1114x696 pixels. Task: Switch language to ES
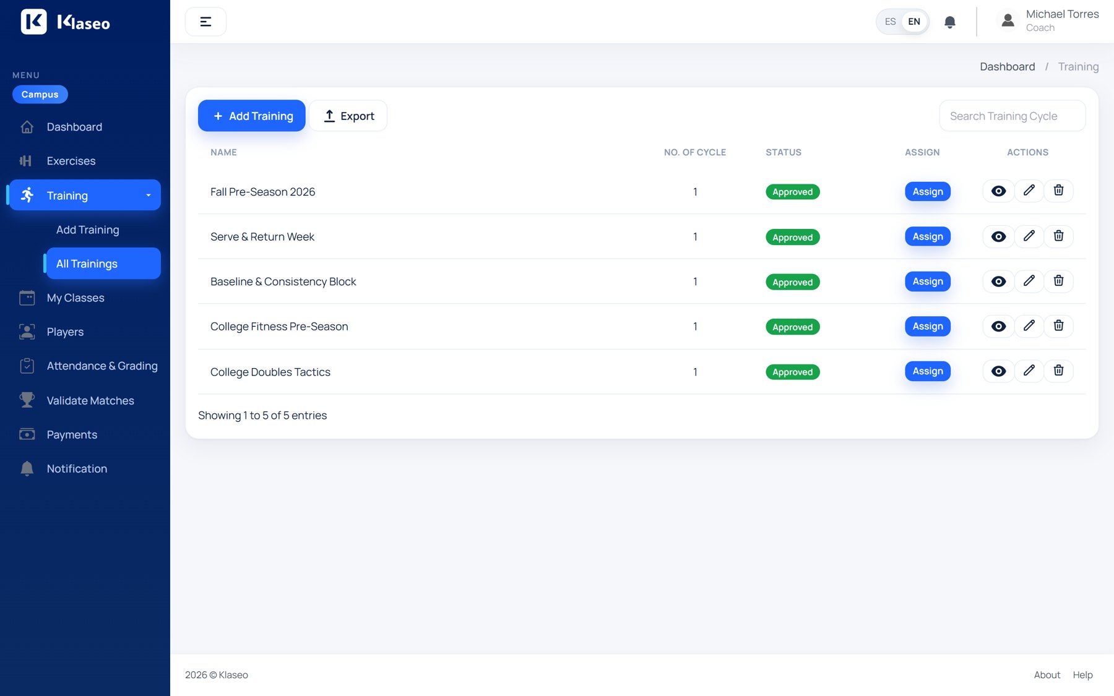click(x=890, y=22)
